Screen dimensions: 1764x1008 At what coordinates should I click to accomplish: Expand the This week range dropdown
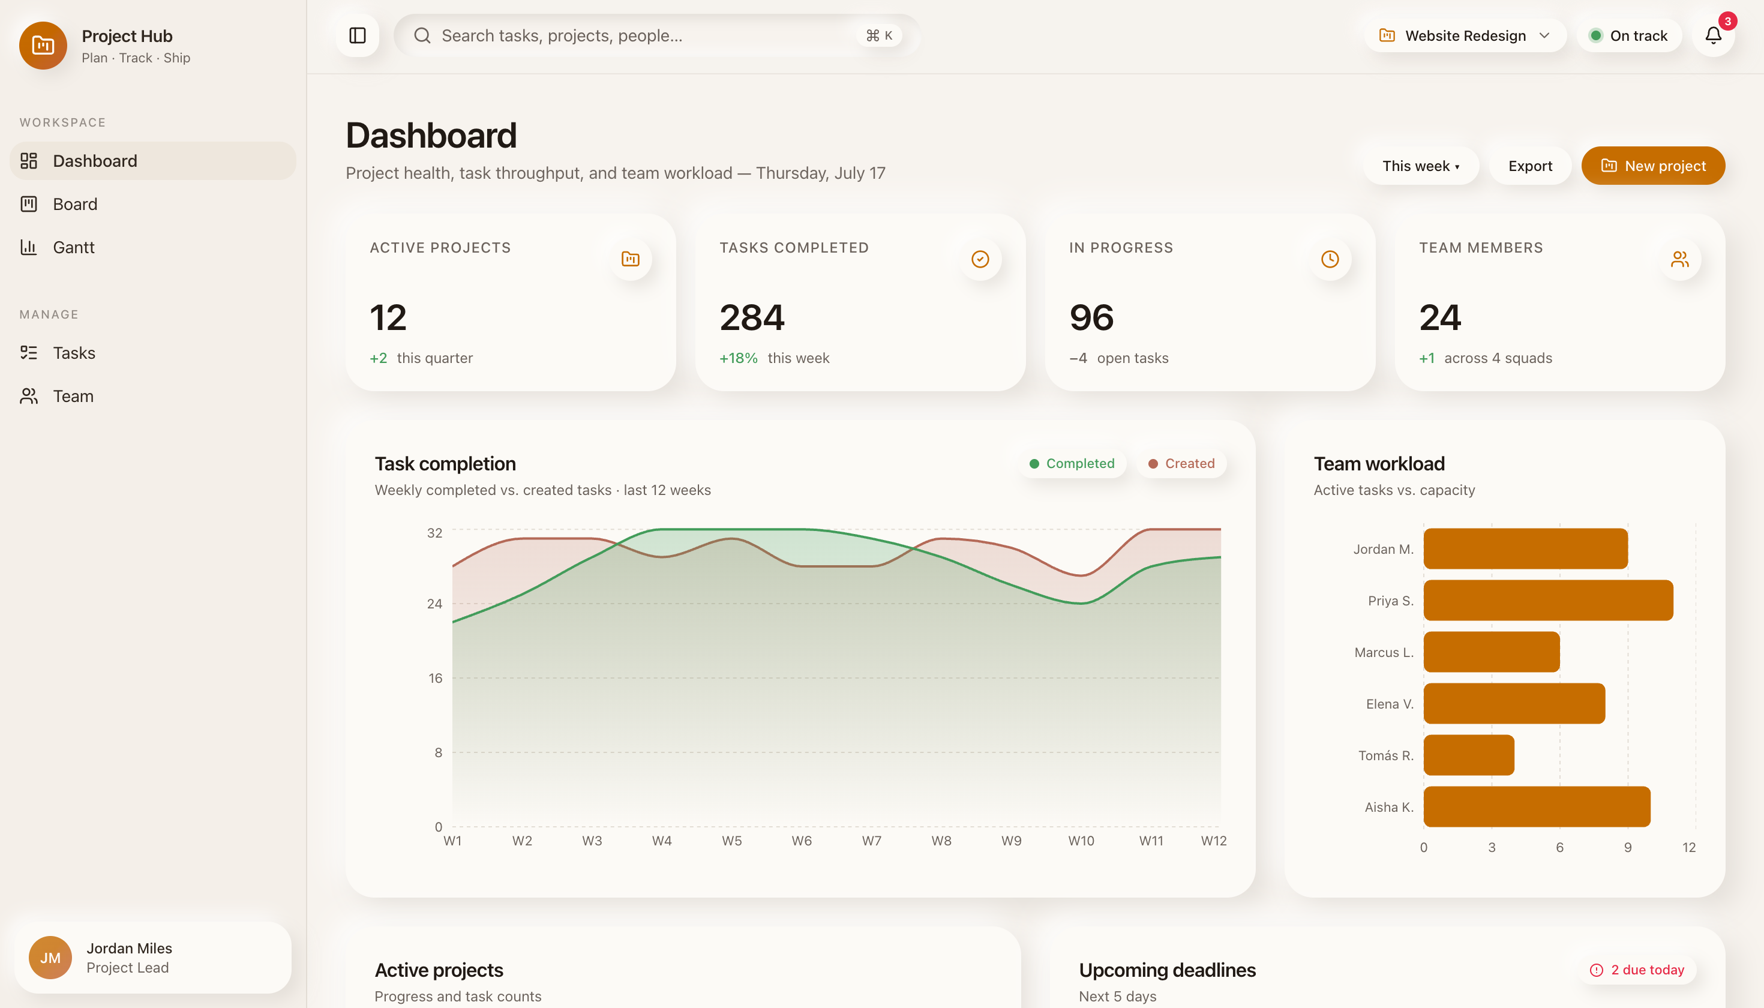[x=1421, y=166]
